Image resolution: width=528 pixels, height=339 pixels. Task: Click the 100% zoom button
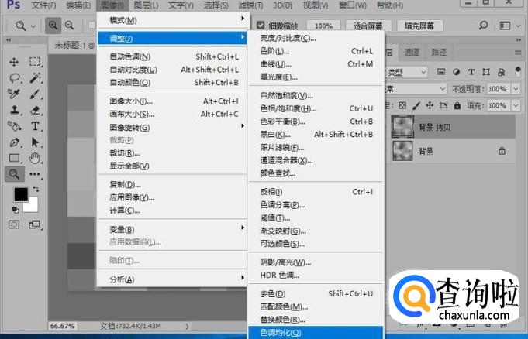323,26
